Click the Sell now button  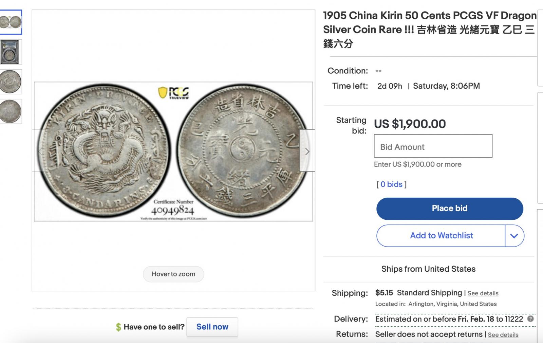(x=212, y=327)
